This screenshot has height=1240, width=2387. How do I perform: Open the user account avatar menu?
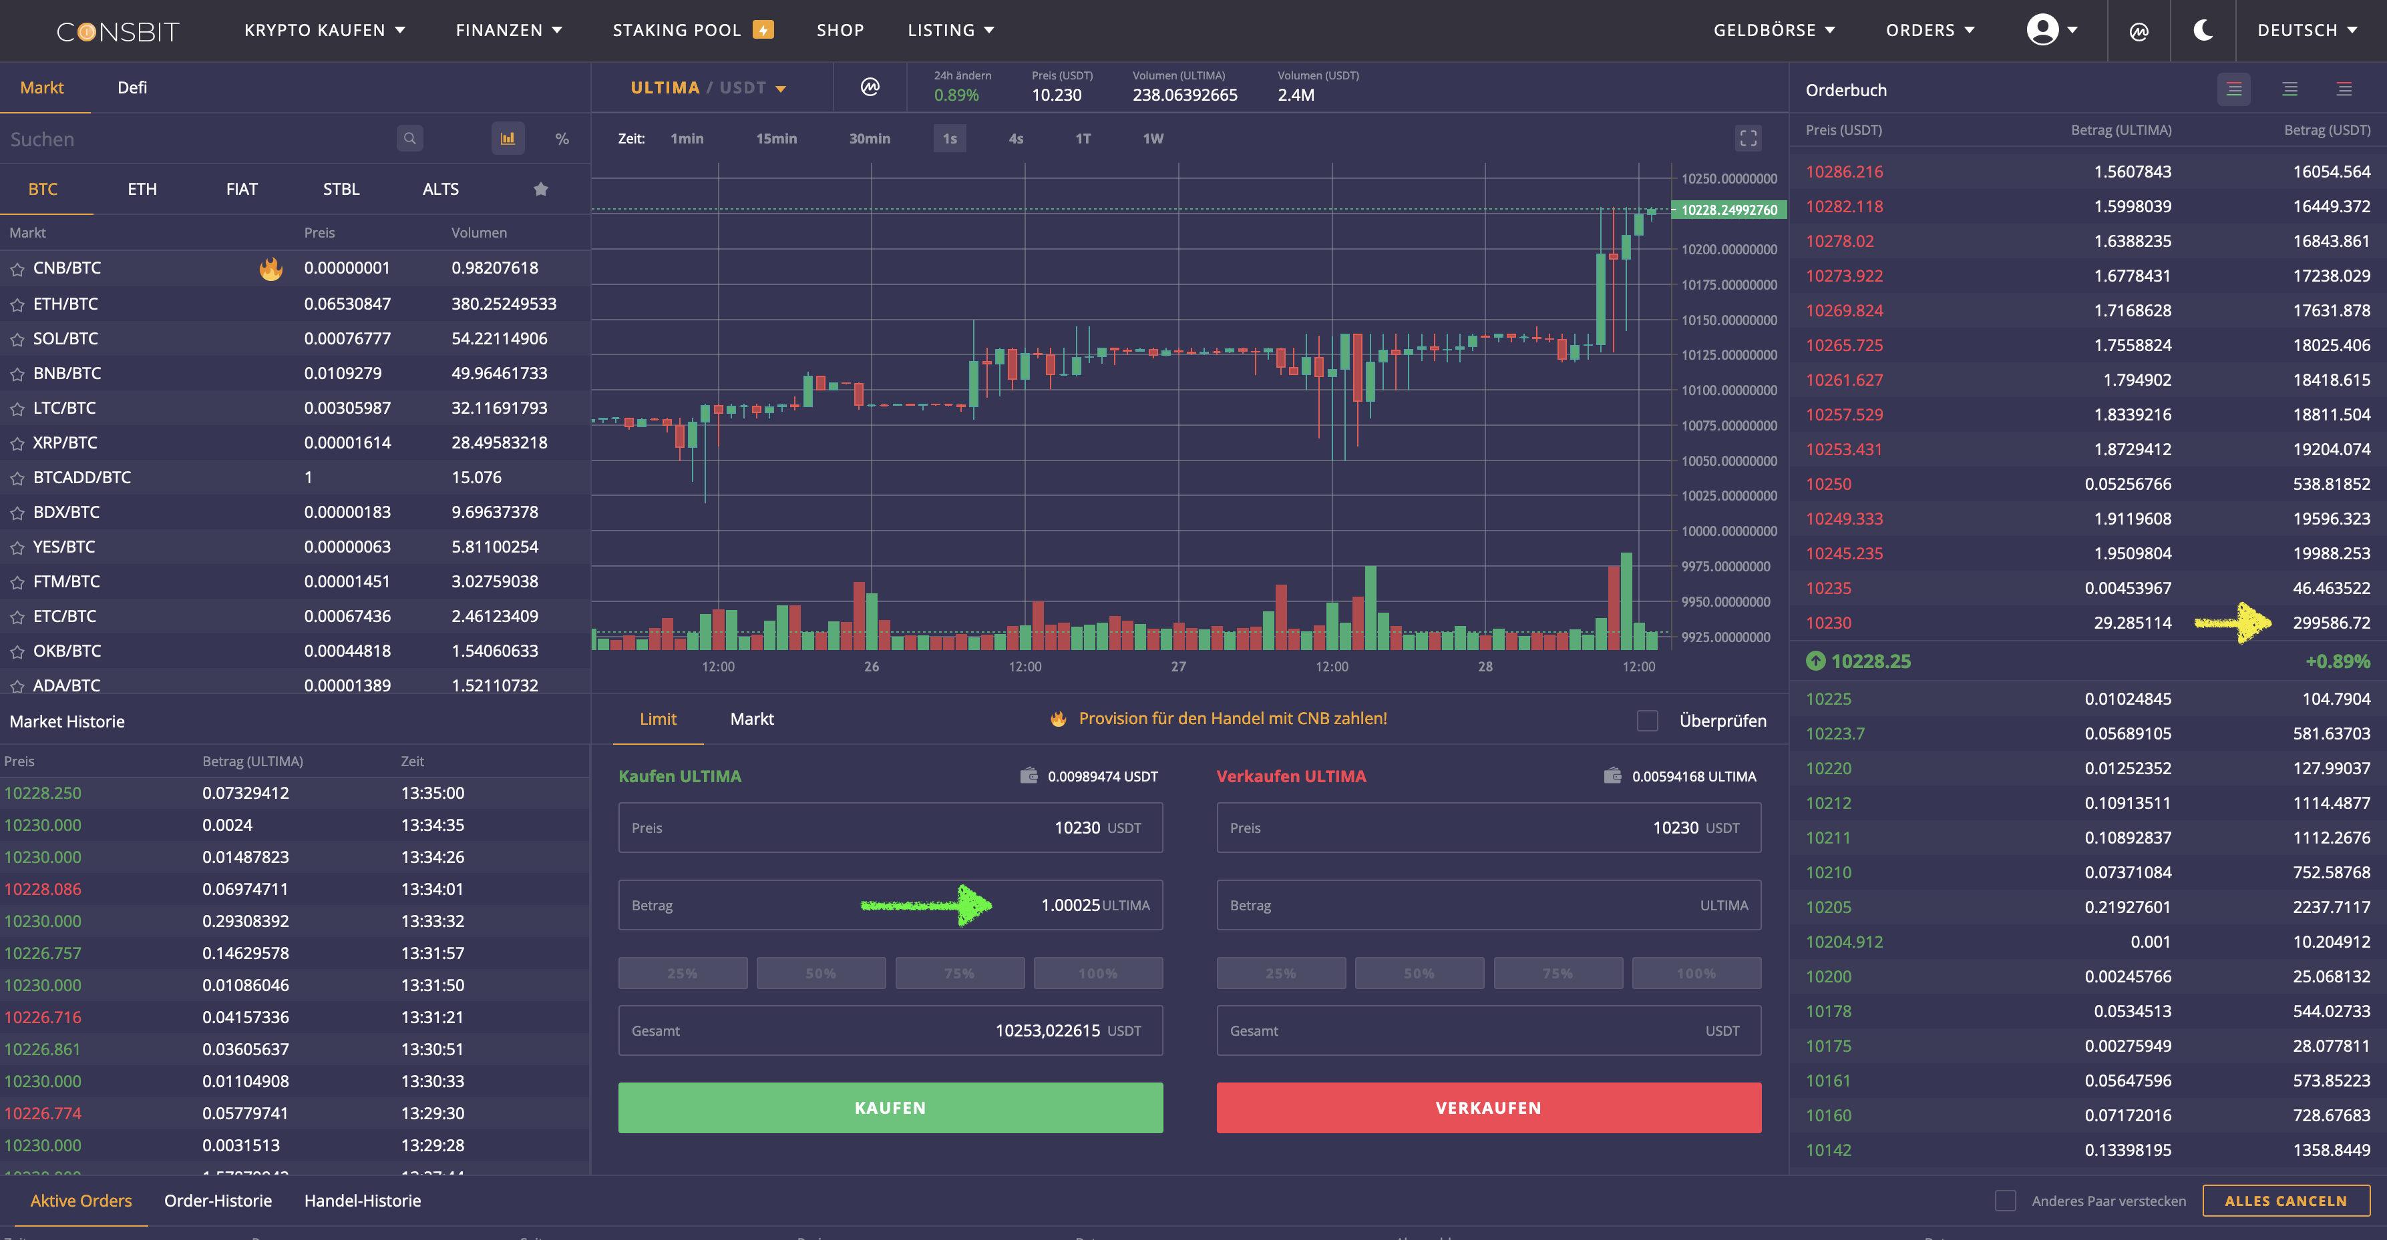tap(2050, 29)
